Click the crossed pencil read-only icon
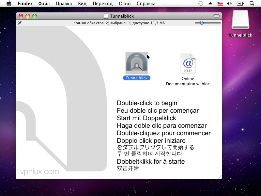 [20, 23]
